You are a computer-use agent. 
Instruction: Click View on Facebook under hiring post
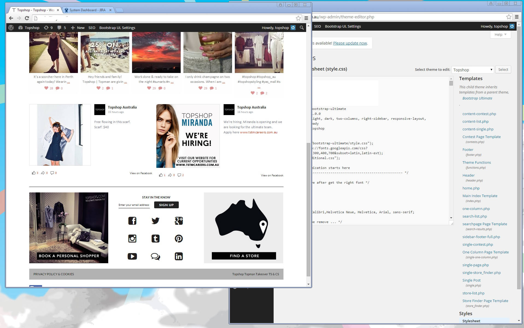click(x=272, y=175)
